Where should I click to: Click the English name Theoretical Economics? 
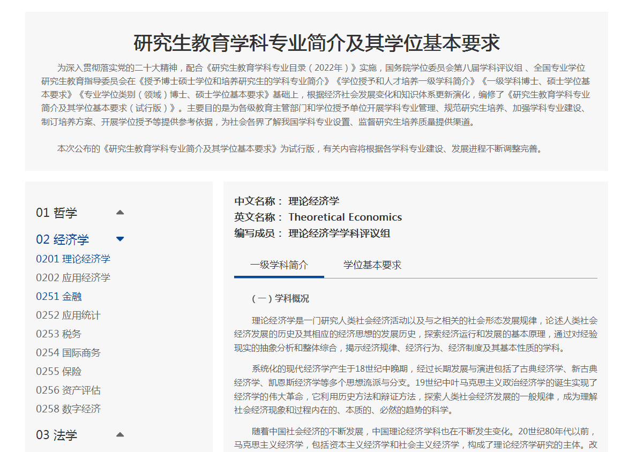point(345,217)
